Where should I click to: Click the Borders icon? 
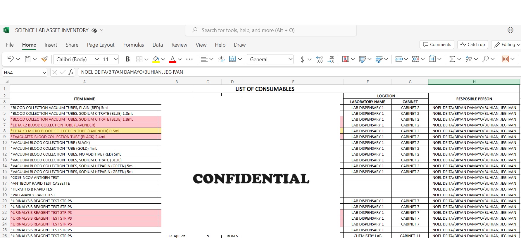click(x=139, y=59)
